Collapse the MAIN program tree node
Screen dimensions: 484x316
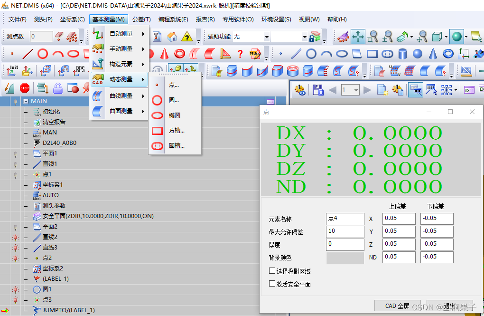[26, 101]
